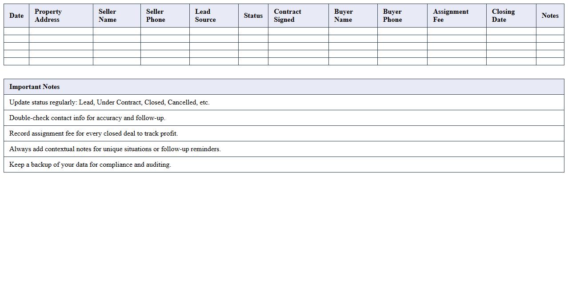Image resolution: width=568 pixels, height=289 pixels.
Task: Click the first empty Status cell
Action: click(x=253, y=31)
